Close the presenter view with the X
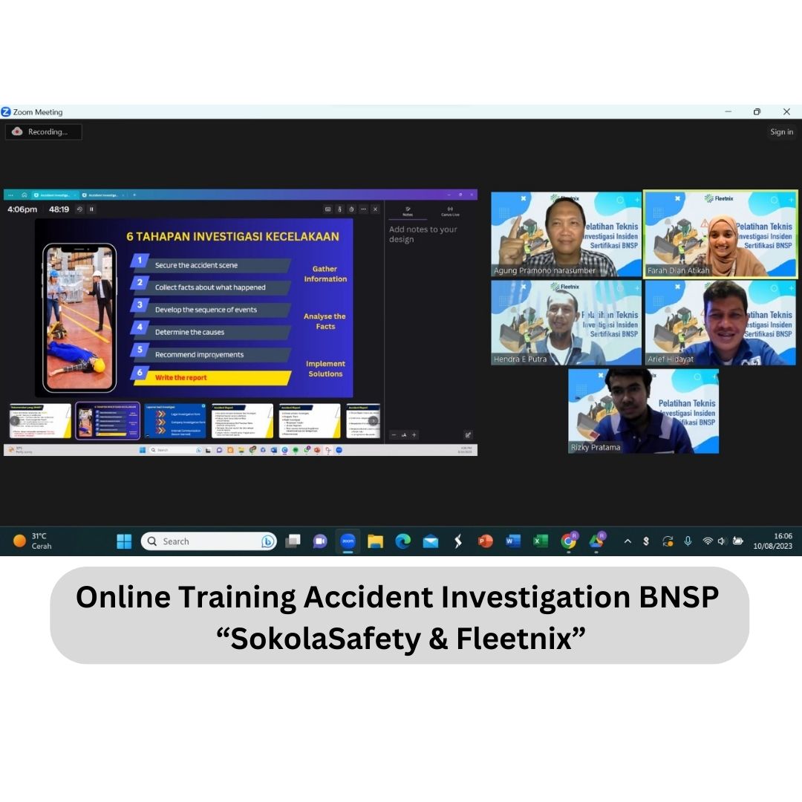Viewport: 802px width, 802px height. click(x=375, y=209)
